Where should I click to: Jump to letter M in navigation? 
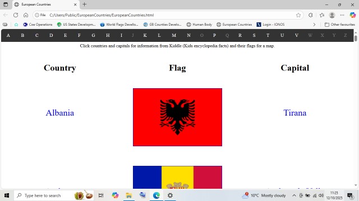tap(174, 35)
